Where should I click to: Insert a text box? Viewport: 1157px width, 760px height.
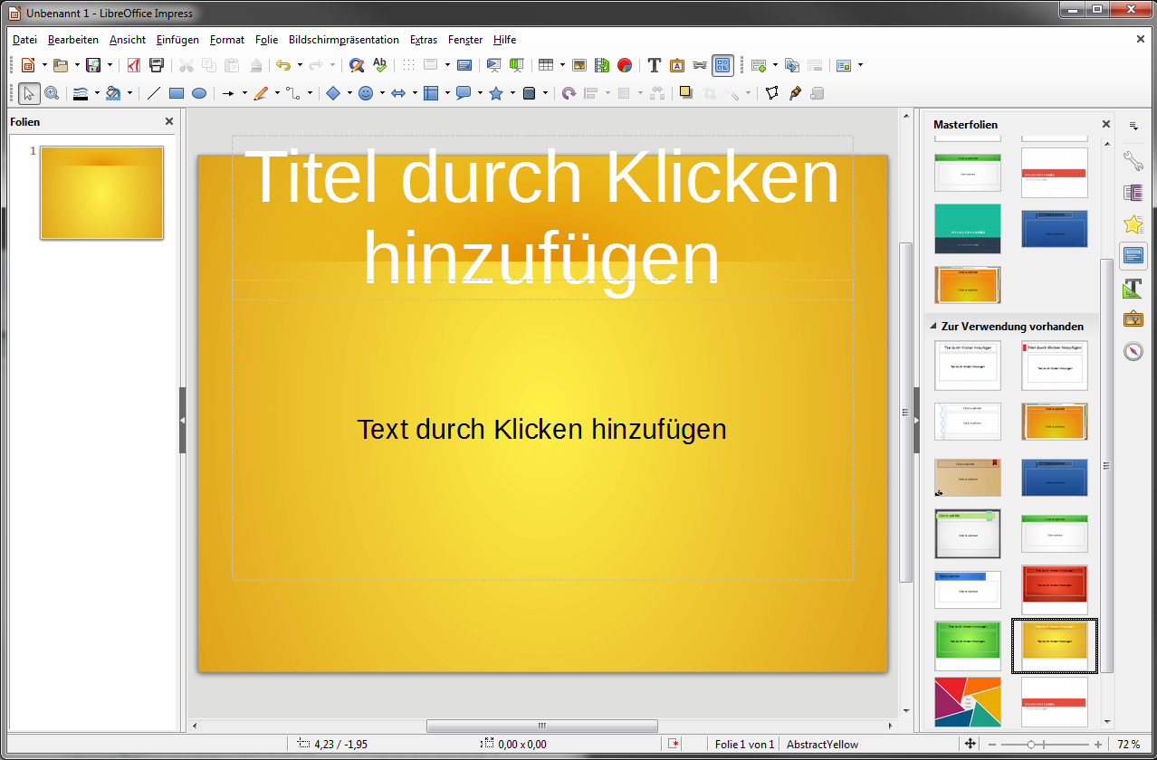click(655, 65)
